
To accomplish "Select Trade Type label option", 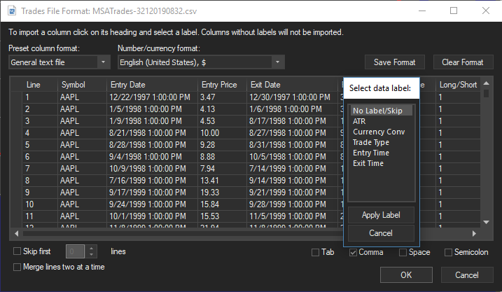I will (x=382, y=142).
